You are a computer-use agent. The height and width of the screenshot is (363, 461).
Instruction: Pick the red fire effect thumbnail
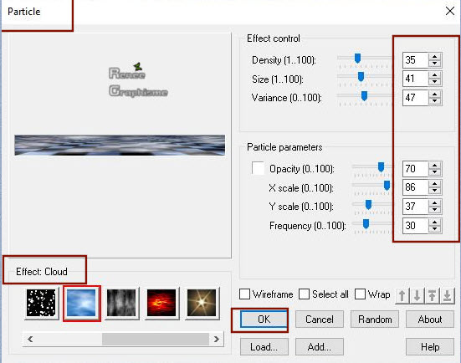[161, 303]
